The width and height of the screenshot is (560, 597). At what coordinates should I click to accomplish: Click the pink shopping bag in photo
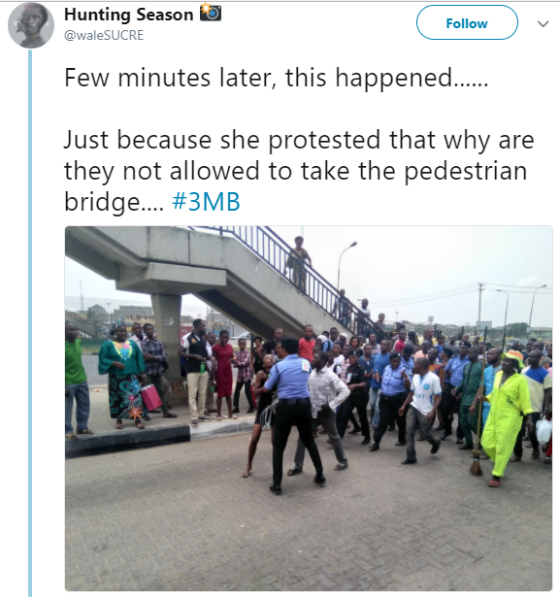click(151, 397)
